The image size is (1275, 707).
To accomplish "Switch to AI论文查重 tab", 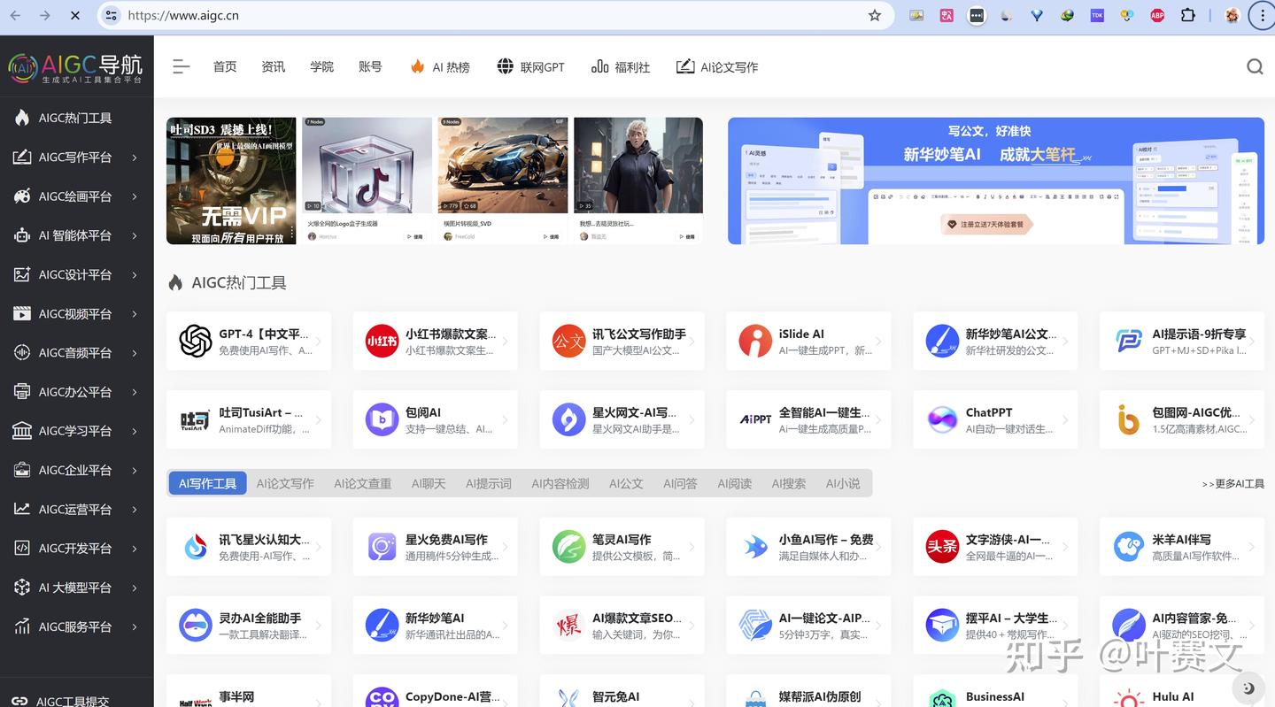I will (362, 483).
